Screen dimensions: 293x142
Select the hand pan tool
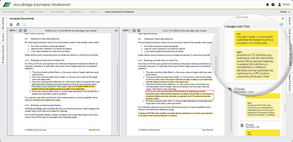click(18, 25)
